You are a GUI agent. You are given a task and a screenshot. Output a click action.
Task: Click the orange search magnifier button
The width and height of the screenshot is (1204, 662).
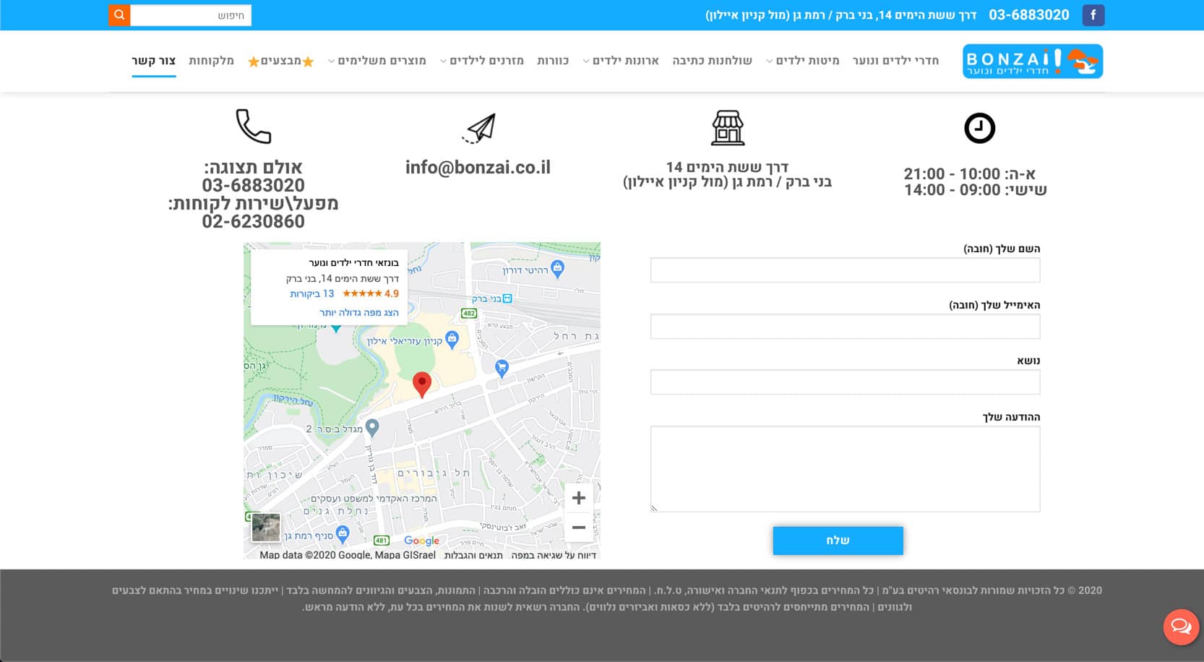[119, 15]
